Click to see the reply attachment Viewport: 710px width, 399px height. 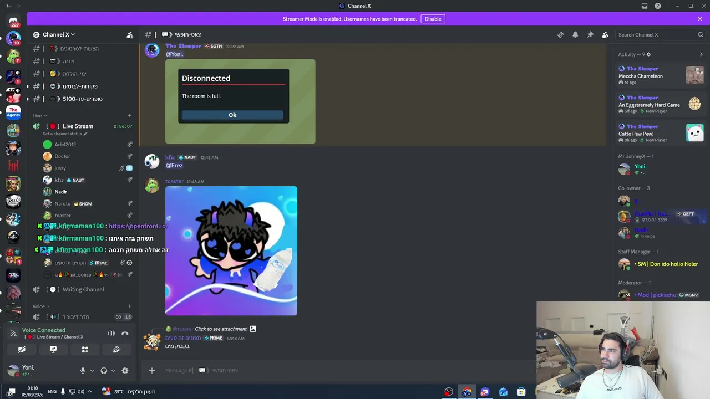[x=221, y=329]
